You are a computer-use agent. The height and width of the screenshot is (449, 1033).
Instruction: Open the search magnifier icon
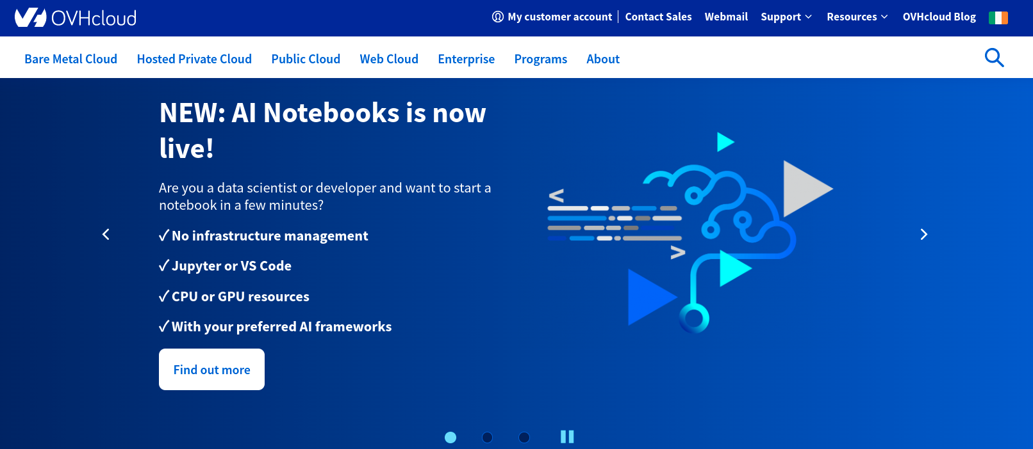click(994, 58)
